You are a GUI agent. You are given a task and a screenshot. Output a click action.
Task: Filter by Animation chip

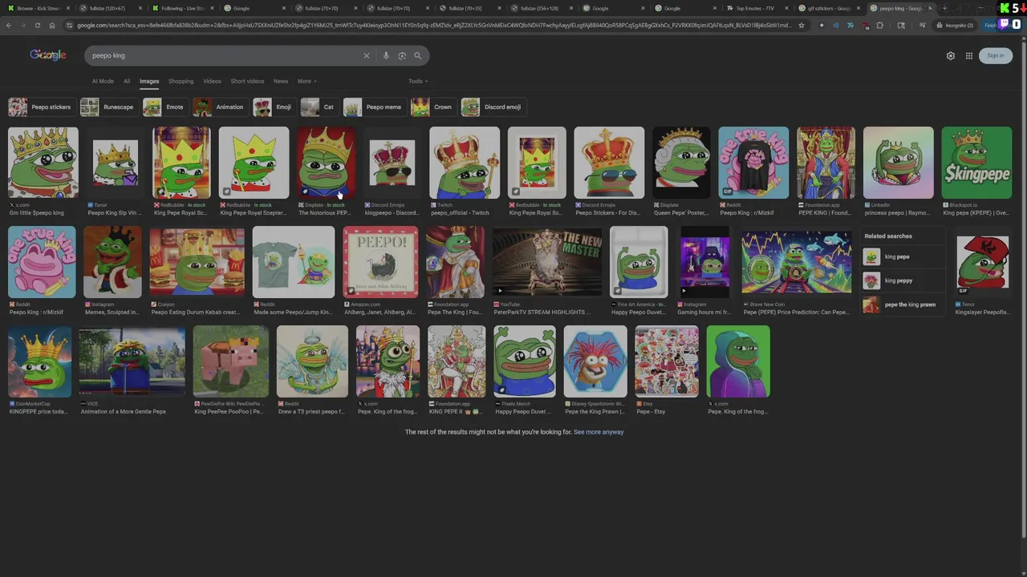[x=219, y=107]
